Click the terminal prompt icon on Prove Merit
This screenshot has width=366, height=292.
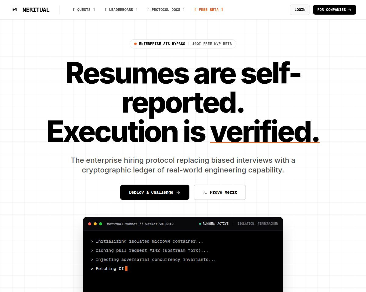[205, 192]
